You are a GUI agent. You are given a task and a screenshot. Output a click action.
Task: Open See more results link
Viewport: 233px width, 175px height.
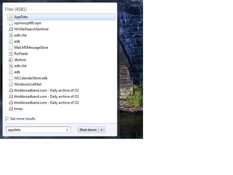[x=23, y=119]
